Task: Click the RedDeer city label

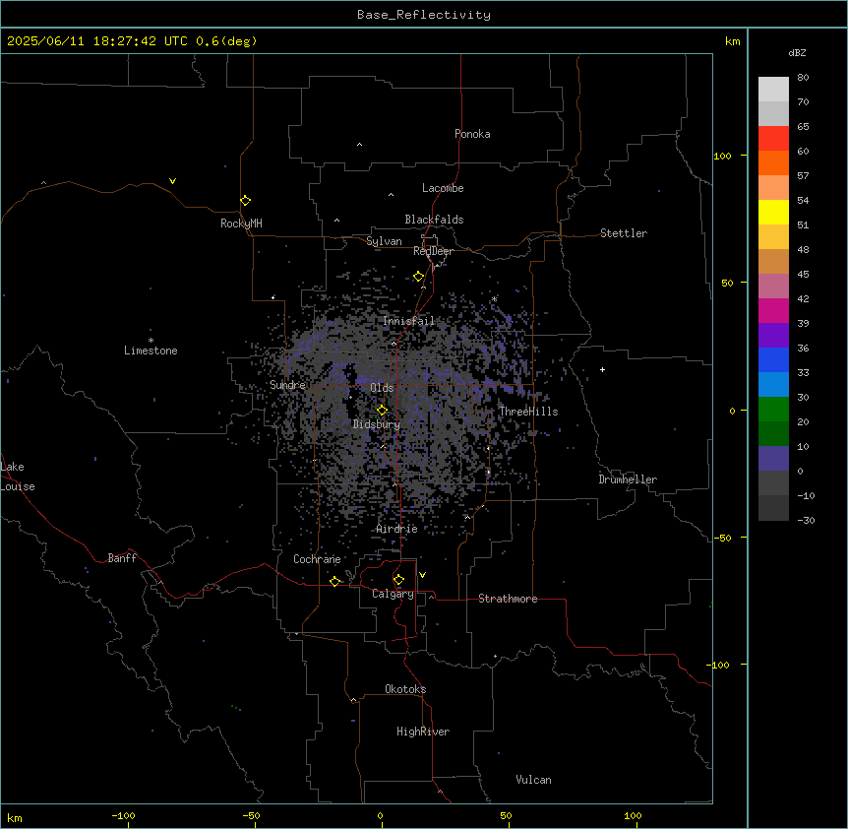Action: pyautogui.click(x=433, y=251)
